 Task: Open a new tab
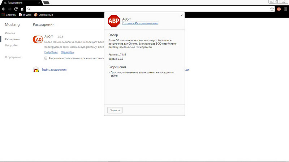pyautogui.click(x=46, y=3)
